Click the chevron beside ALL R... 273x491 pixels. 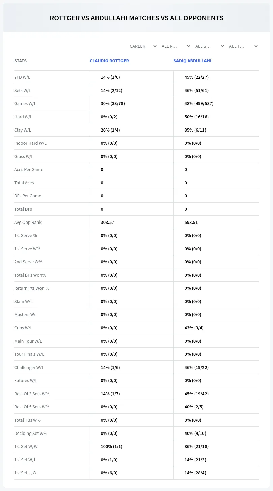(x=189, y=46)
